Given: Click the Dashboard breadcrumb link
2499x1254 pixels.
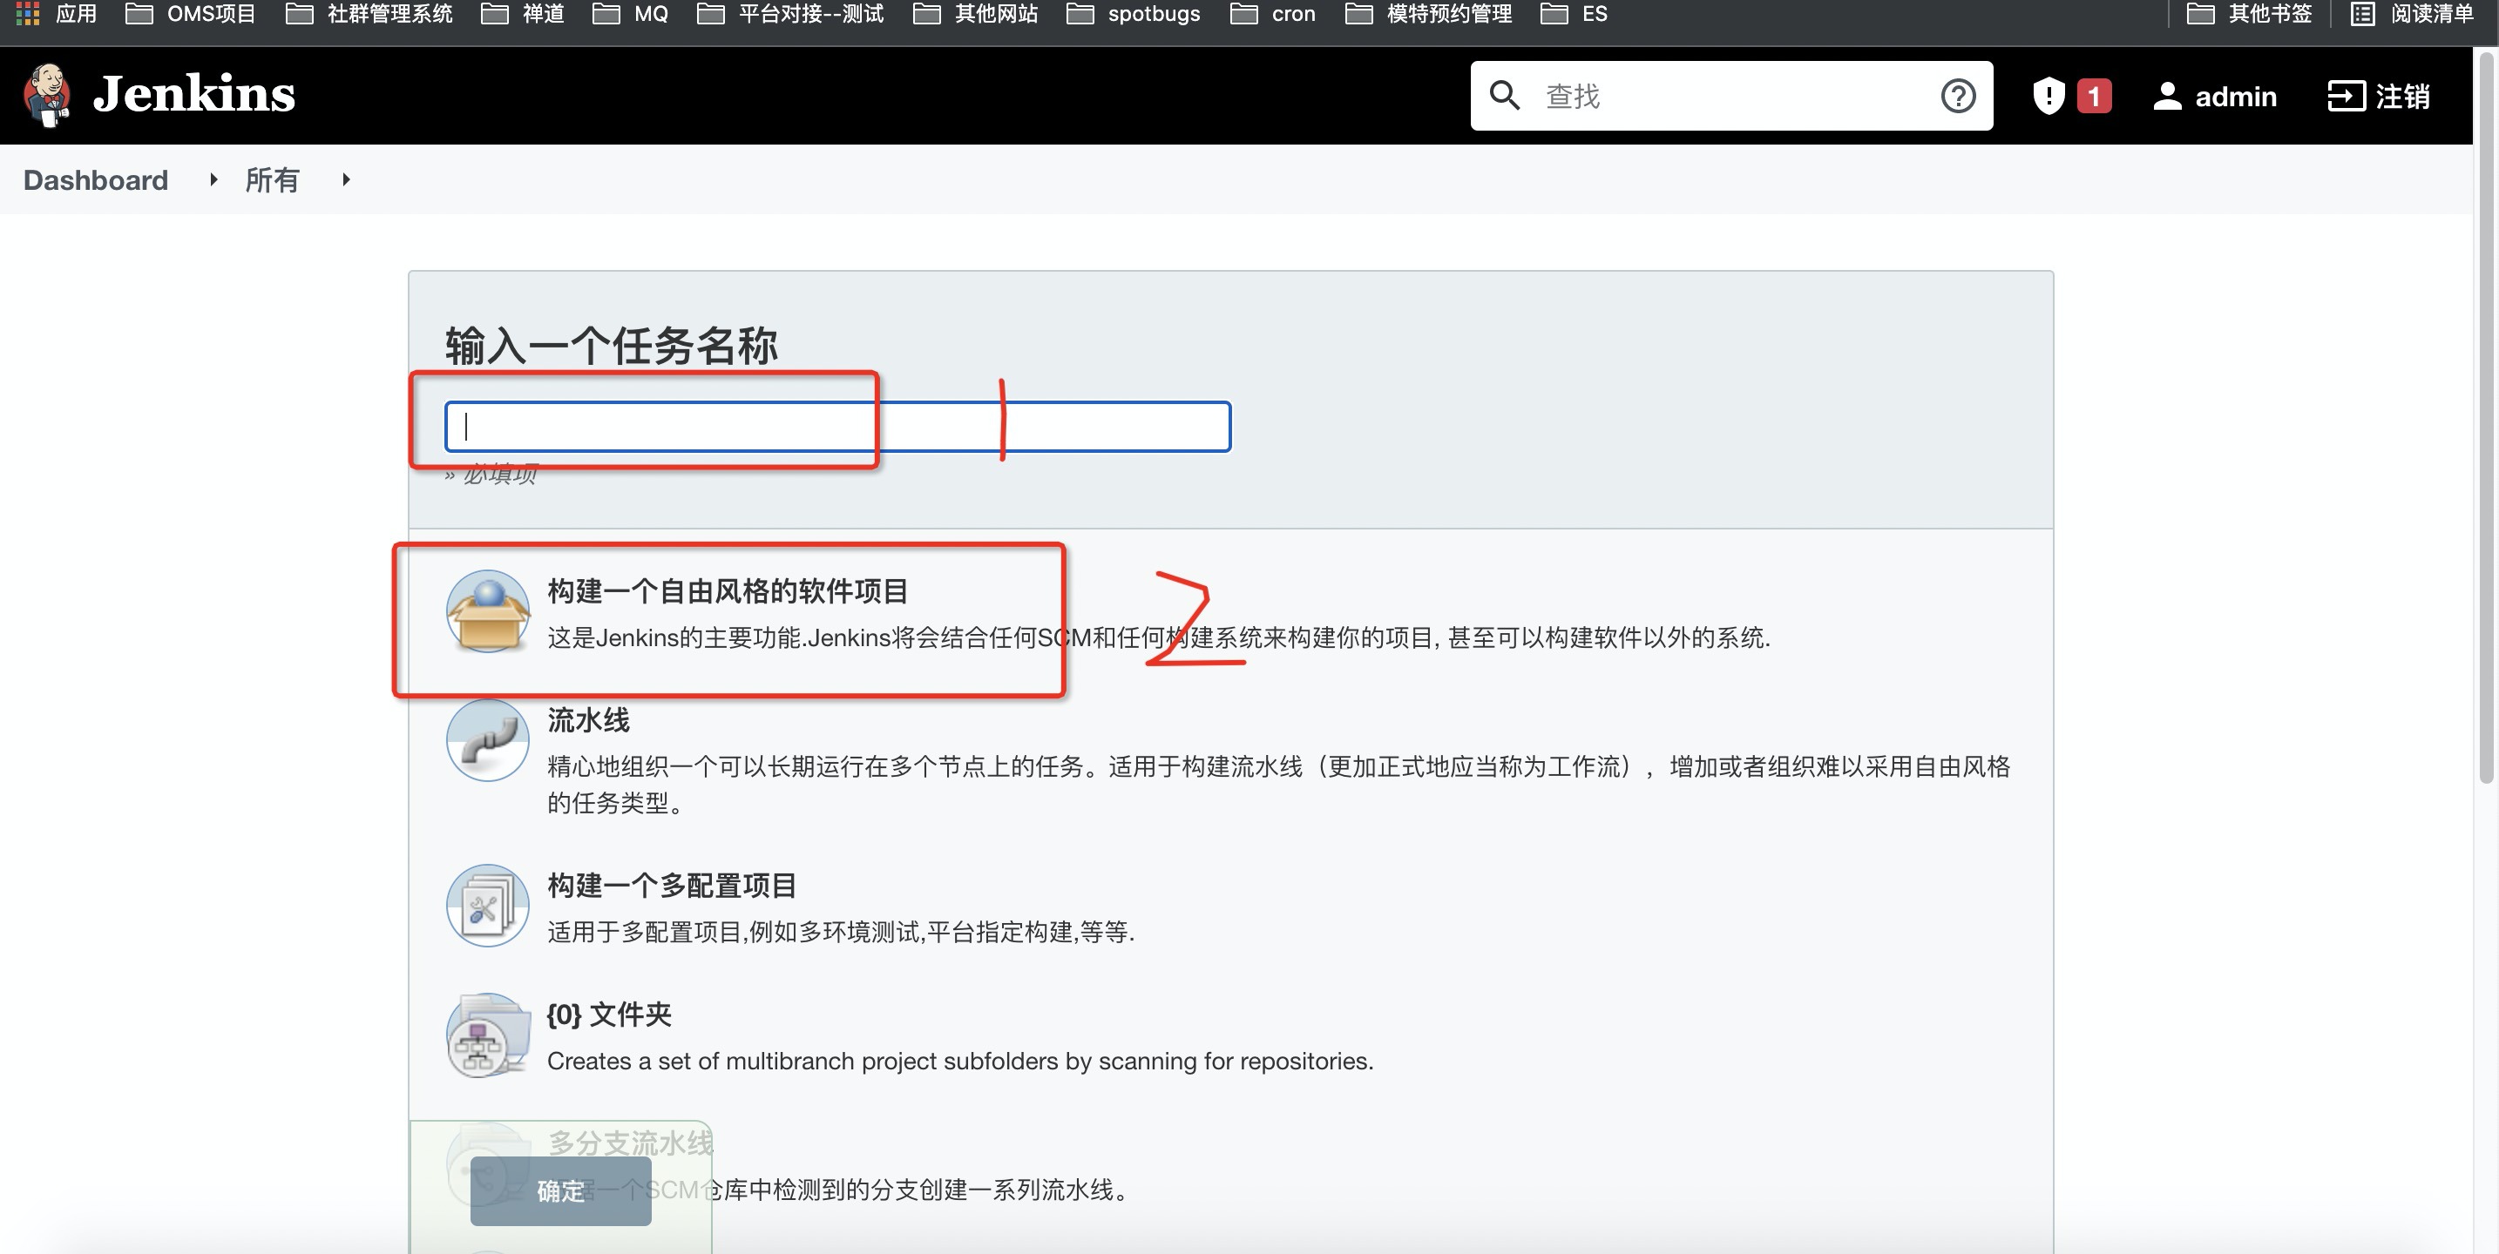Looking at the screenshot, I should pyautogui.click(x=95, y=180).
